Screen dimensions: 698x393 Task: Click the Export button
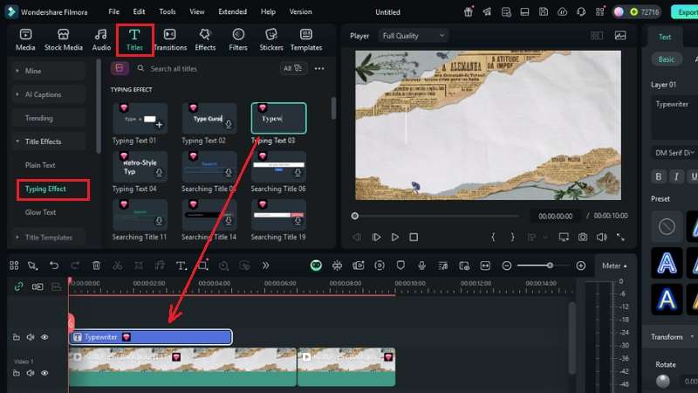pyautogui.click(x=686, y=12)
